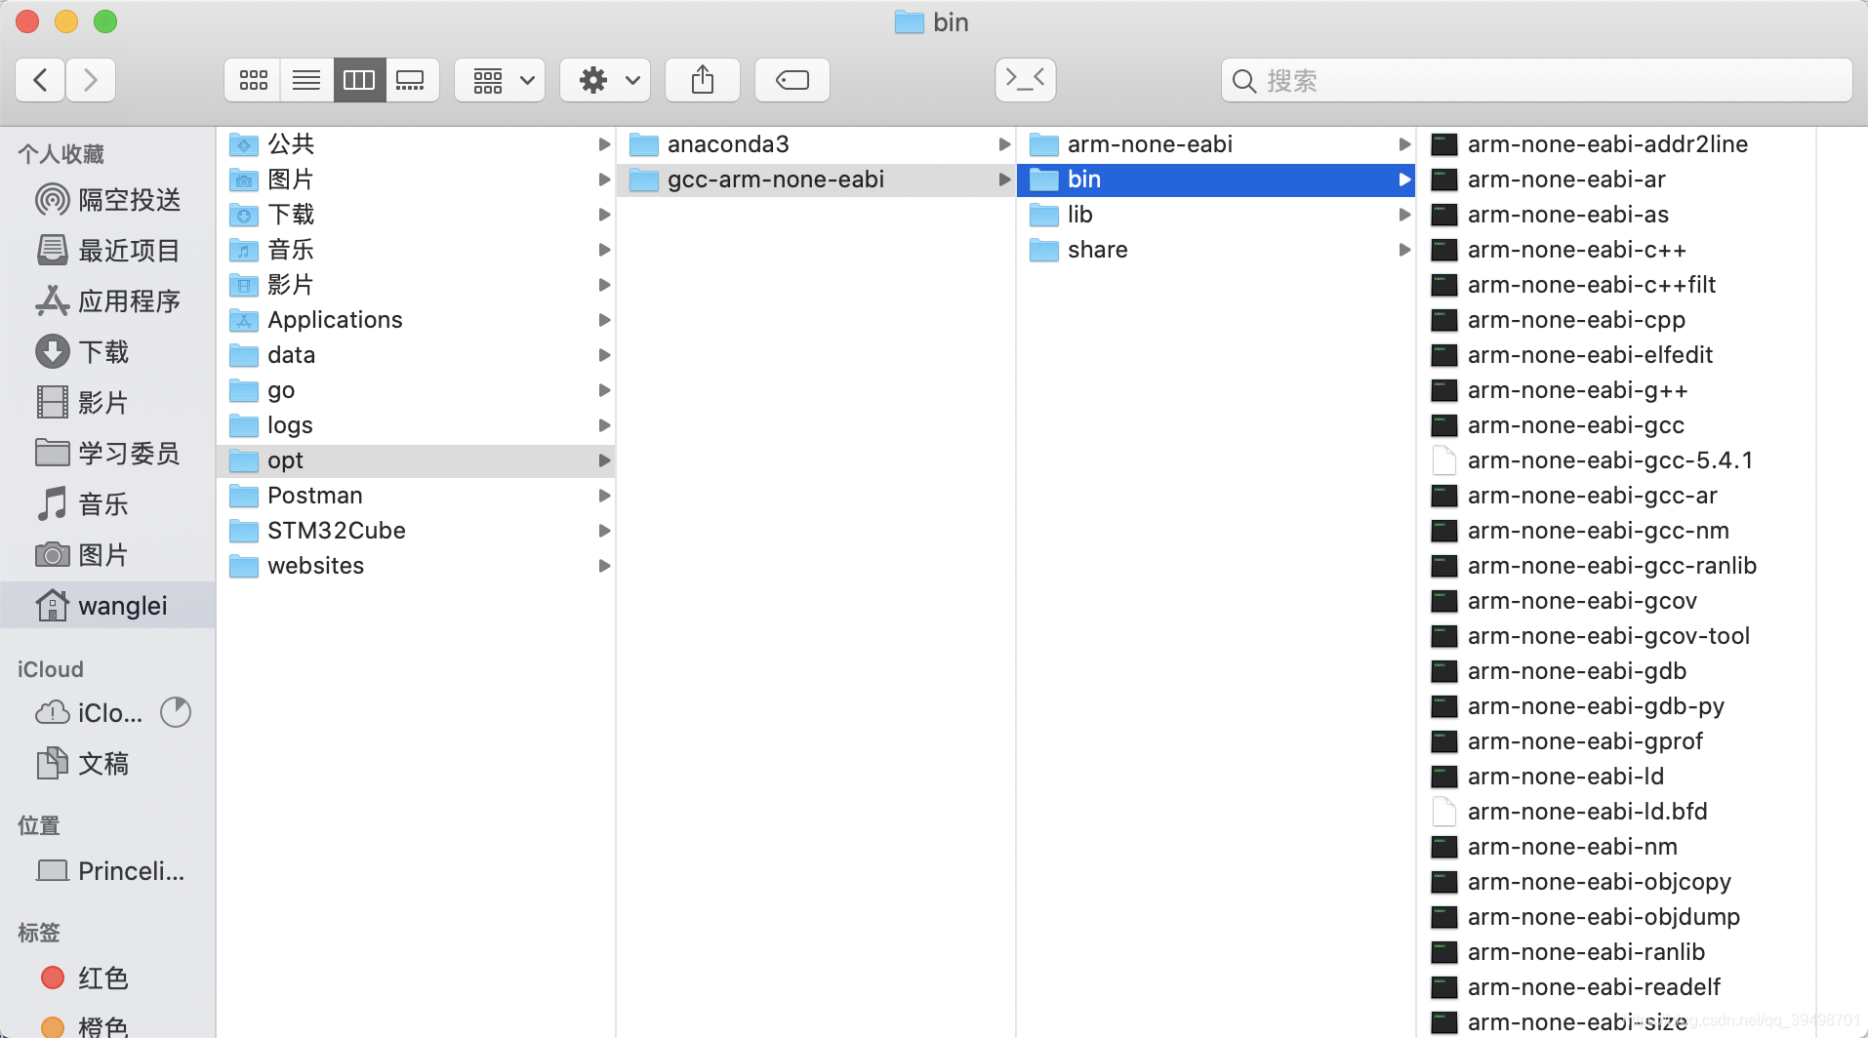Open Recents (最近项目) in sidebar
This screenshot has height=1038, width=1868.
107,251
